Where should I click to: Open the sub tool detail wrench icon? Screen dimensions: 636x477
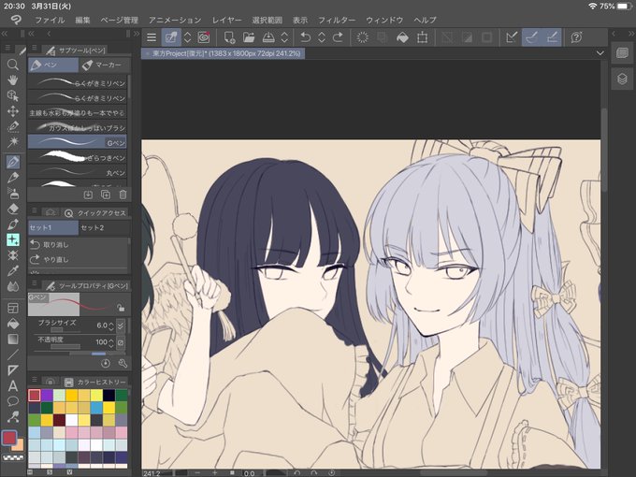[123, 364]
